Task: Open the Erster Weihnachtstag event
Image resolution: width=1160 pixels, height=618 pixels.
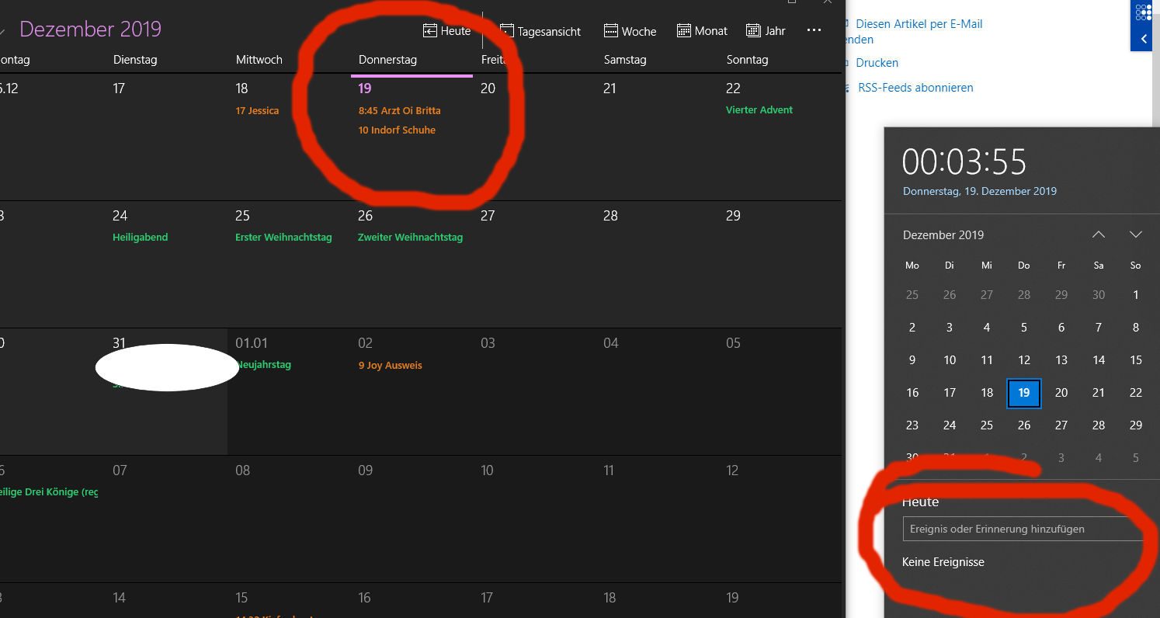Action: click(x=283, y=237)
